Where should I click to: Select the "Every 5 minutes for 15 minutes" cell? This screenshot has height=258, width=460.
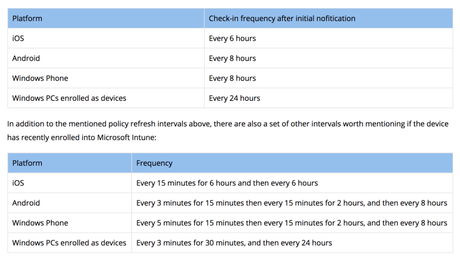[292, 223]
